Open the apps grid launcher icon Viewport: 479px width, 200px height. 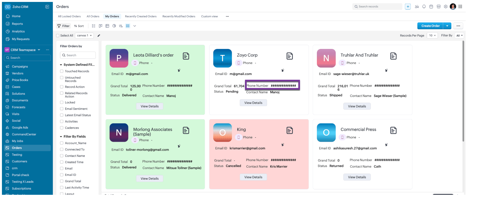[x=460, y=7]
